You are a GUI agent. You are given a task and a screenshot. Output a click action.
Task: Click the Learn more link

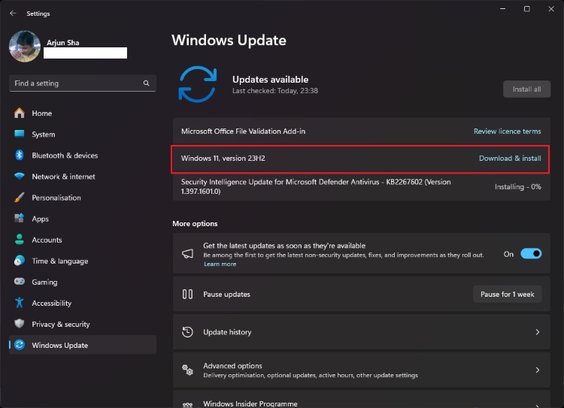click(220, 264)
